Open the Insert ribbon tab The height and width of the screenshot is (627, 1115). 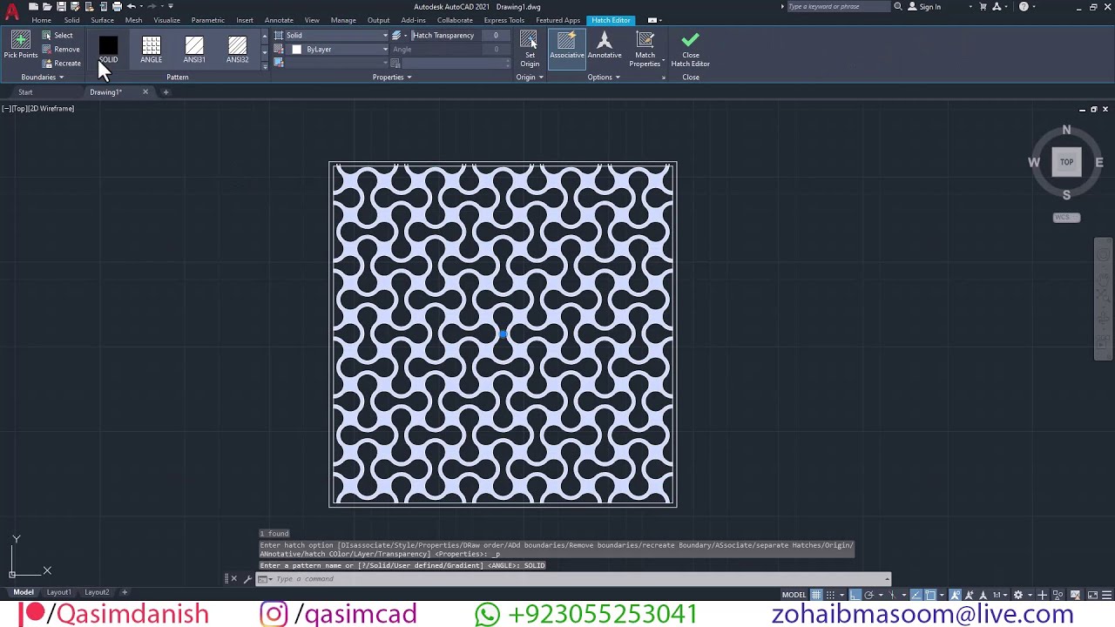245,20
